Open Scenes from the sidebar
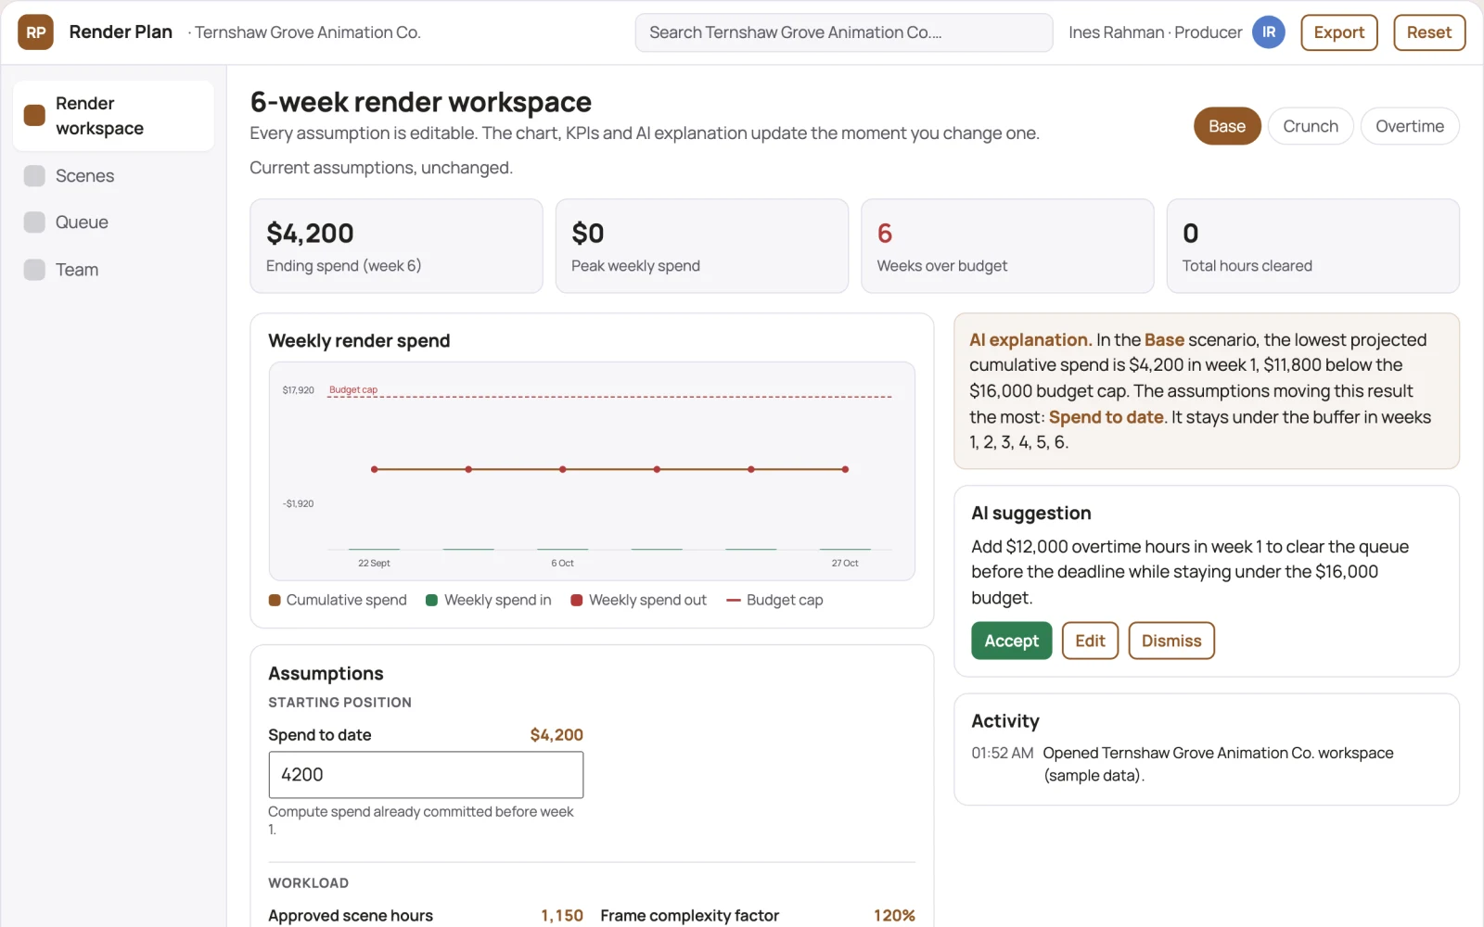Image resolution: width=1484 pixels, height=927 pixels. tap(113, 176)
